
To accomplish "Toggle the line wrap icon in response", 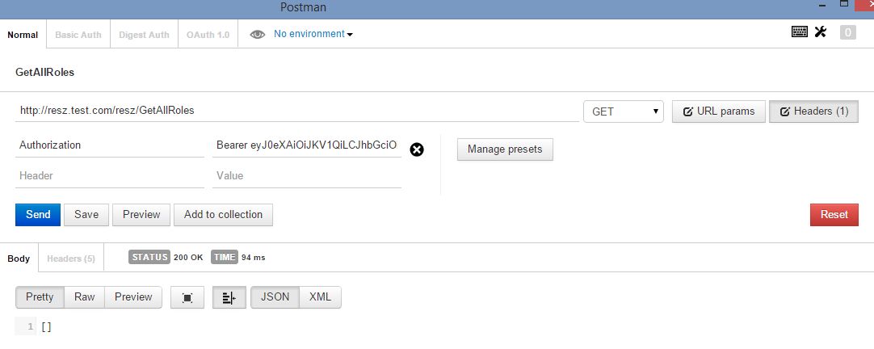I will pos(229,297).
